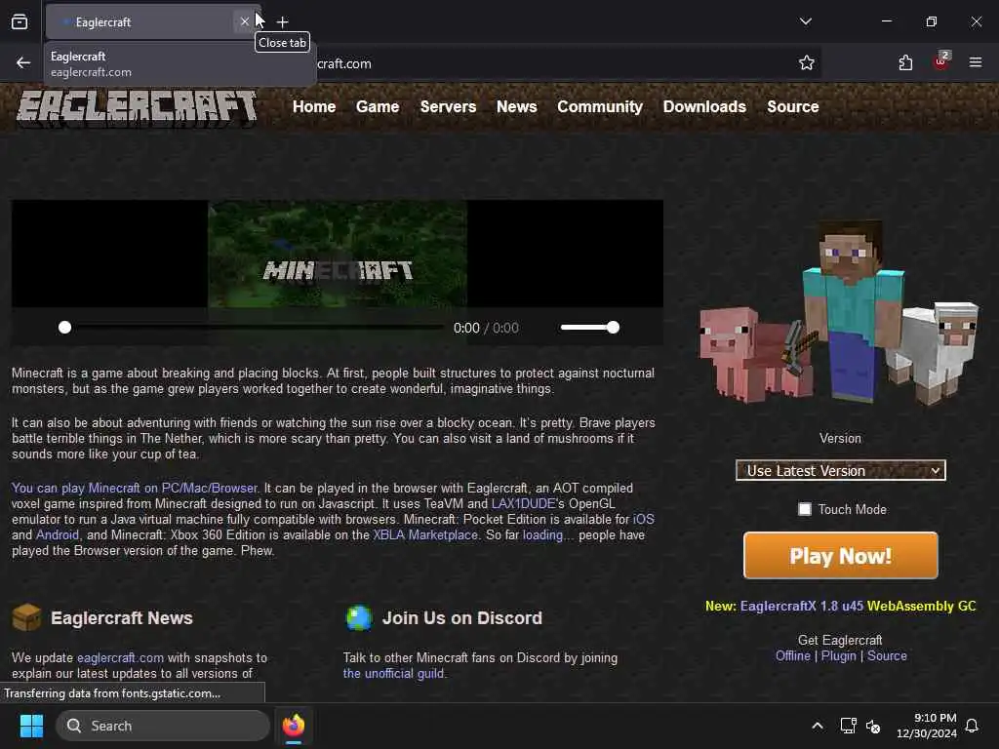Click the Play Now! button
The image size is (999, 749).
point(840,555)
